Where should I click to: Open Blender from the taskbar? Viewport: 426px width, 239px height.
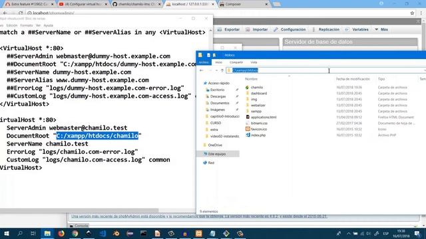pos(116,233)
